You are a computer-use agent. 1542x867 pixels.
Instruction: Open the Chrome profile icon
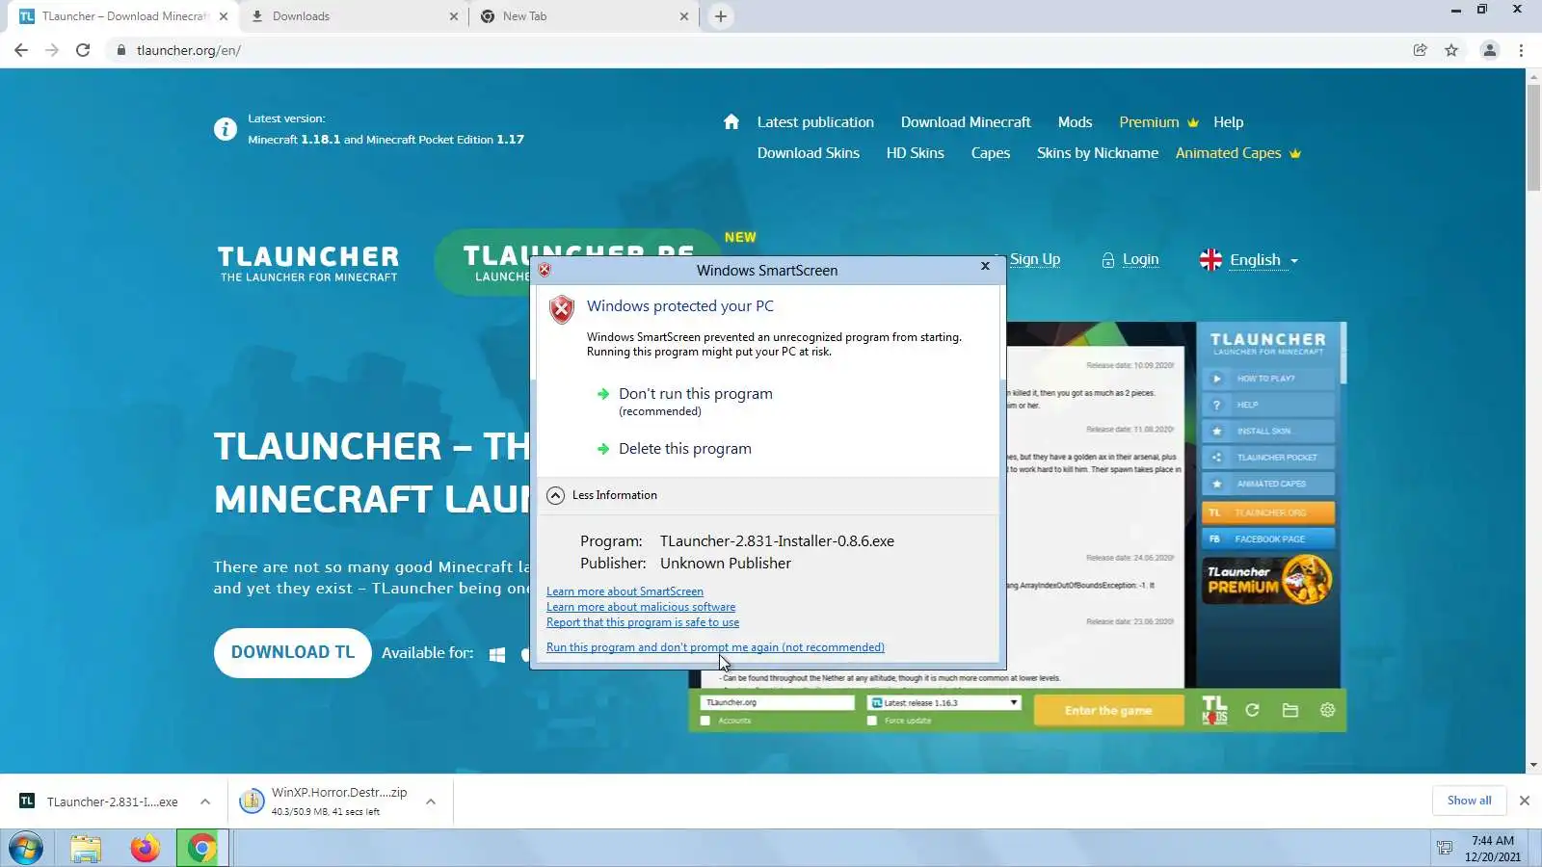pos(1490,50)
